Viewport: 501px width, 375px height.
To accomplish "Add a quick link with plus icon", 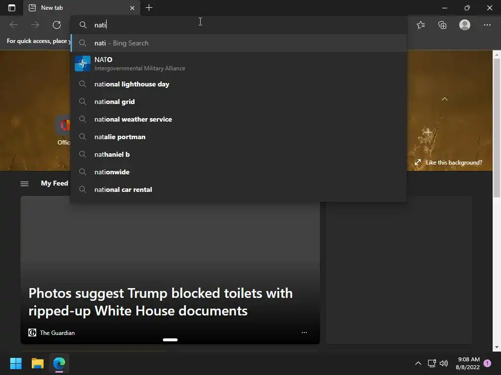I will click(x=428, y=132).
